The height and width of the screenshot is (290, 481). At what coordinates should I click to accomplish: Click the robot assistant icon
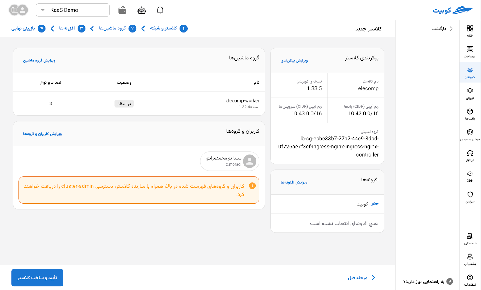click(x=141, y=10)
